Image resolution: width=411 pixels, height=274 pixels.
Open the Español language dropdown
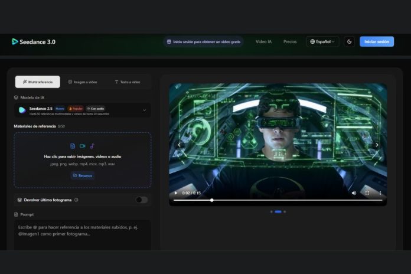coord(322,42)
